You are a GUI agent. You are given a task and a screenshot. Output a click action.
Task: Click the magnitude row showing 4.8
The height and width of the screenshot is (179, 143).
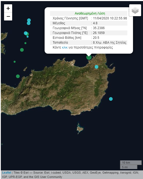click(89, 23)
